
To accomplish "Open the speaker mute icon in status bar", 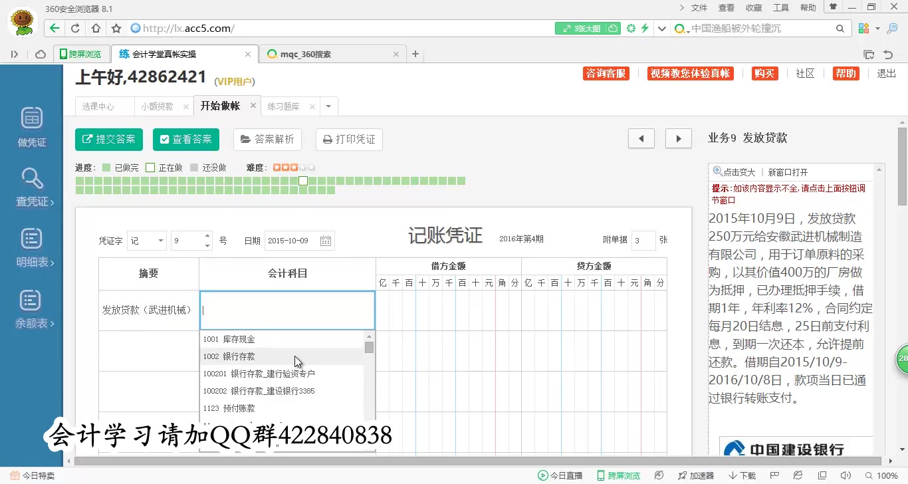I will click(x=844, y=475).
